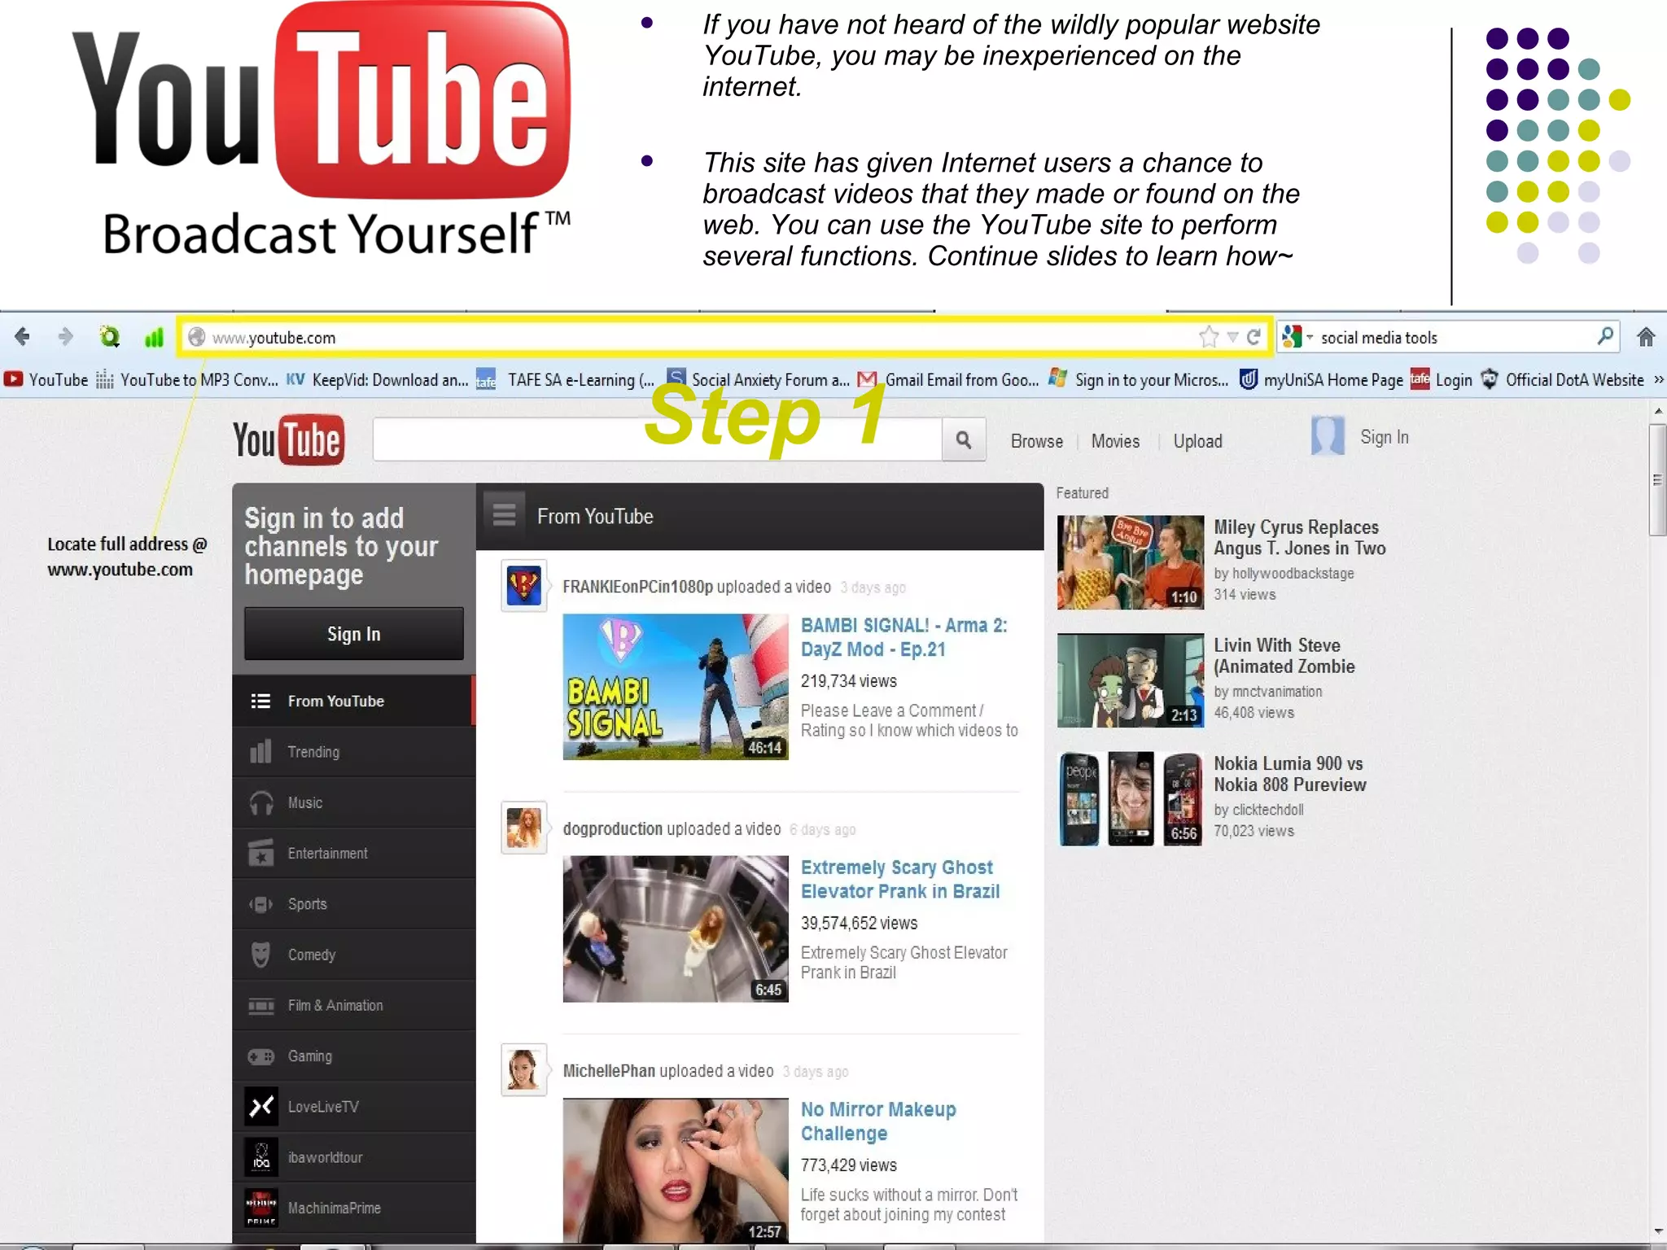Click the YouTube search magnifier button

964,440
